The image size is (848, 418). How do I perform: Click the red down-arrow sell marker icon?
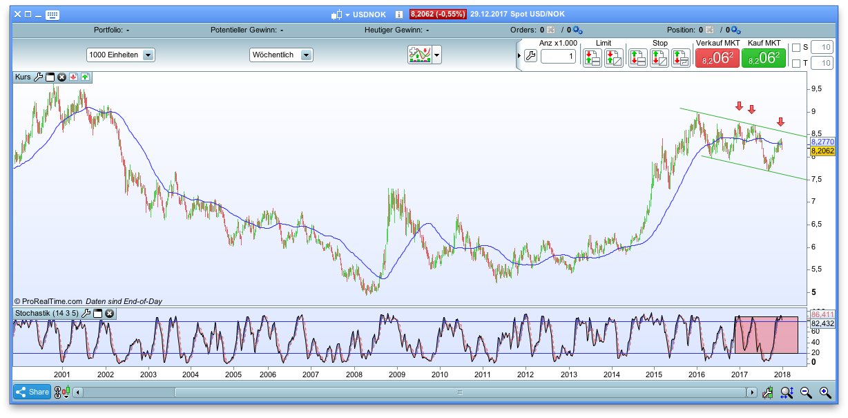click(x=73, y=77)
